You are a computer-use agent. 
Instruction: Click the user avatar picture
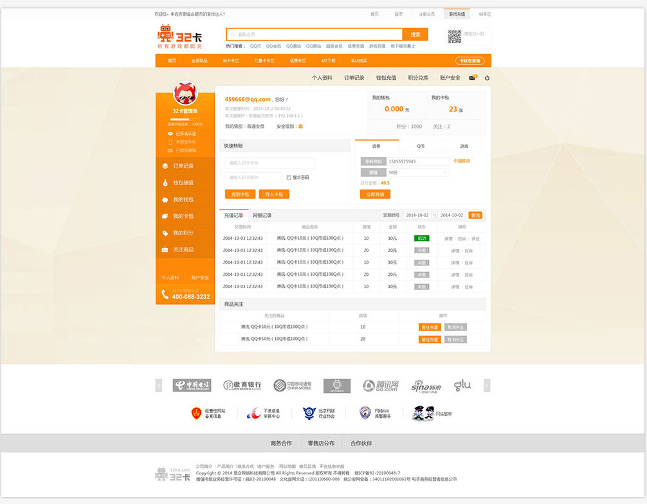[x=185, y=93]
